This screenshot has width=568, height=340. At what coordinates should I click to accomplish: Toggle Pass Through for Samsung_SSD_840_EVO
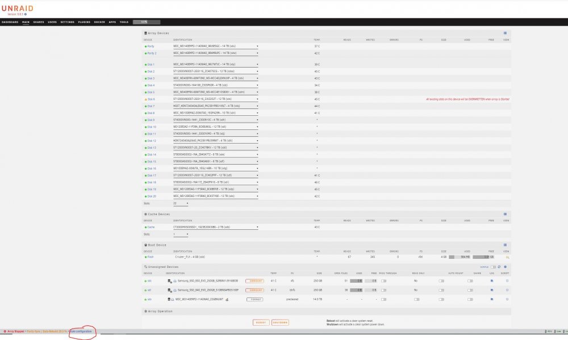(383, 291)
